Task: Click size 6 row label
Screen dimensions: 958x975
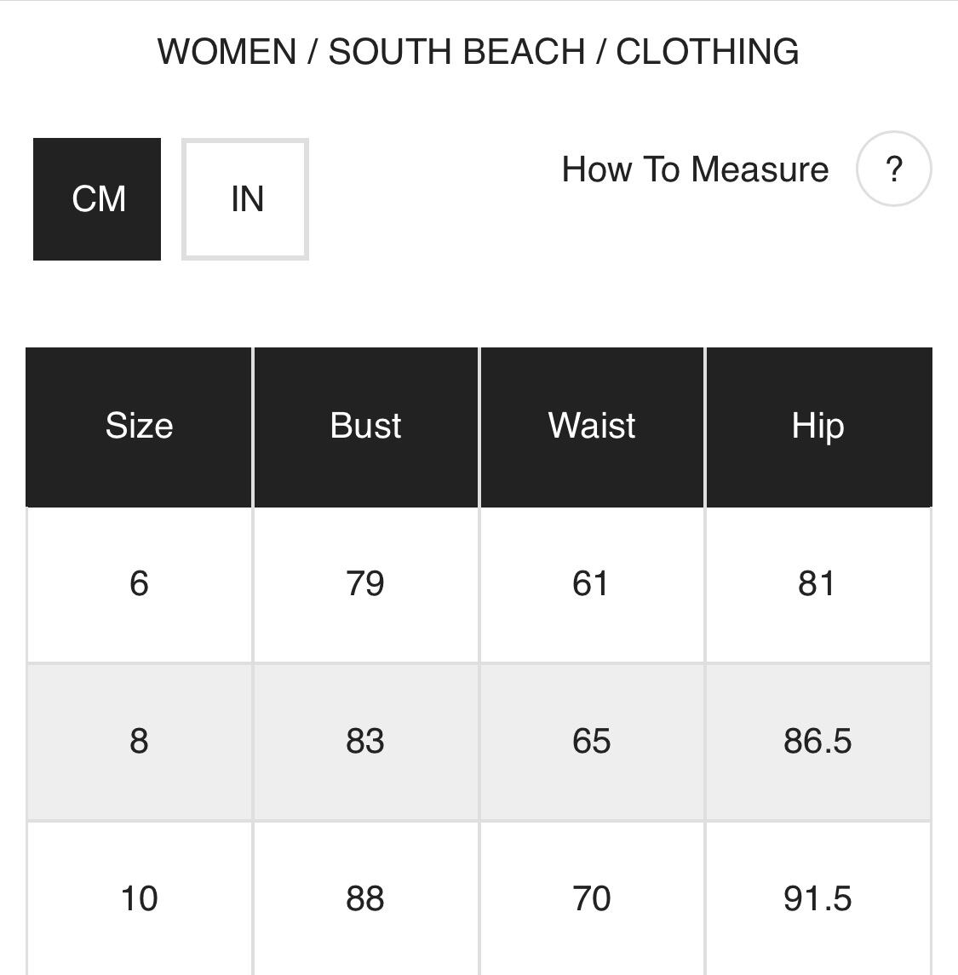Action: (x=139, y=584)
